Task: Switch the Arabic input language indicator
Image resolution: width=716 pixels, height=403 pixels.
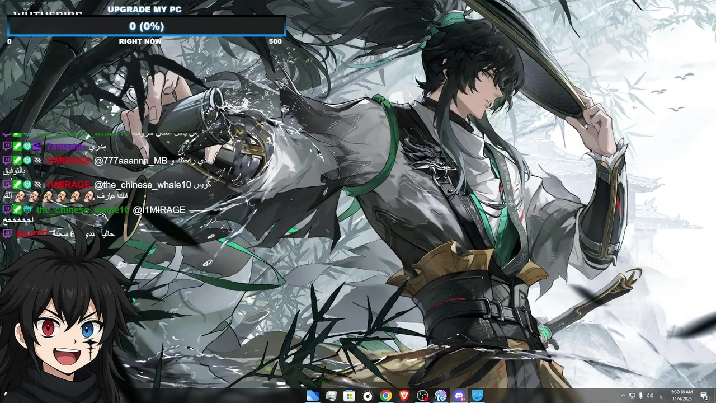Action: coord(661,396)
